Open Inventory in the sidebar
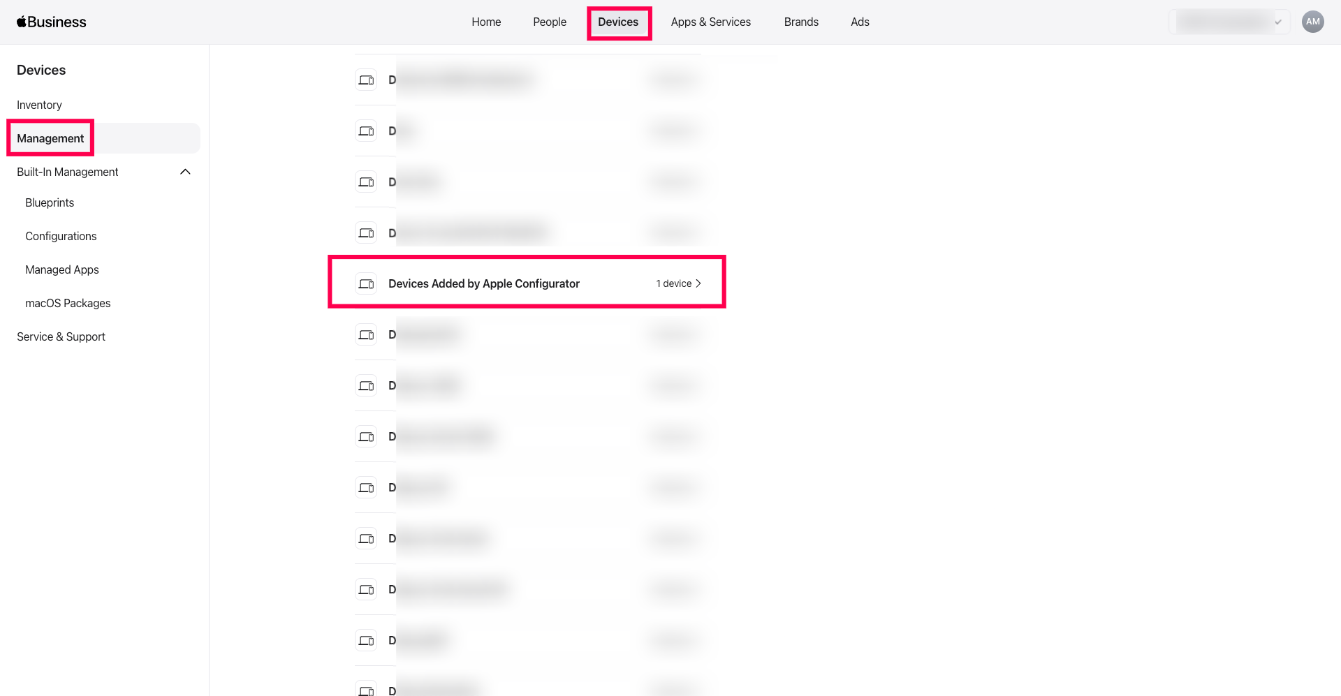The image size is (1341, 696). 39,105
